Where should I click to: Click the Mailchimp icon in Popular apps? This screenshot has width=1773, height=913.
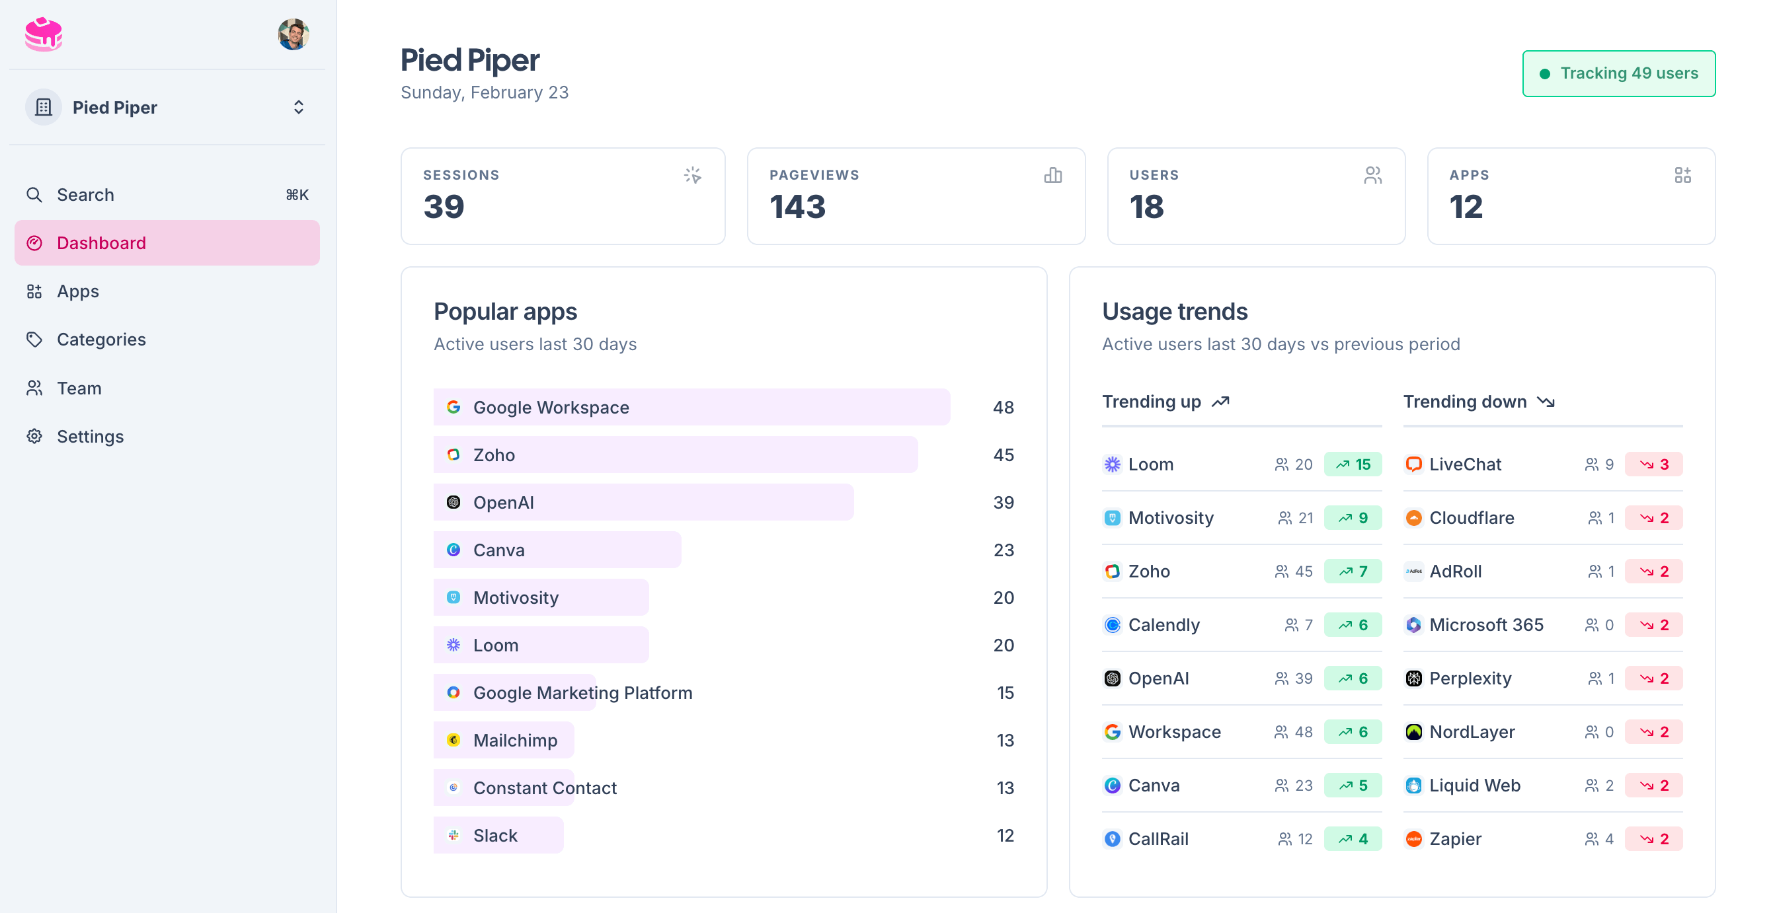coord(453,740)
